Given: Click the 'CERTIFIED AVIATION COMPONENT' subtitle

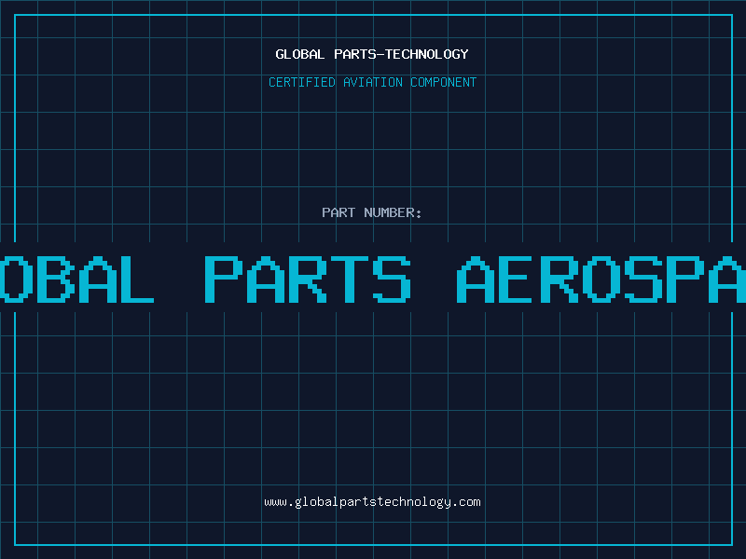Looking at the screenshot, I should coord(372,82).
